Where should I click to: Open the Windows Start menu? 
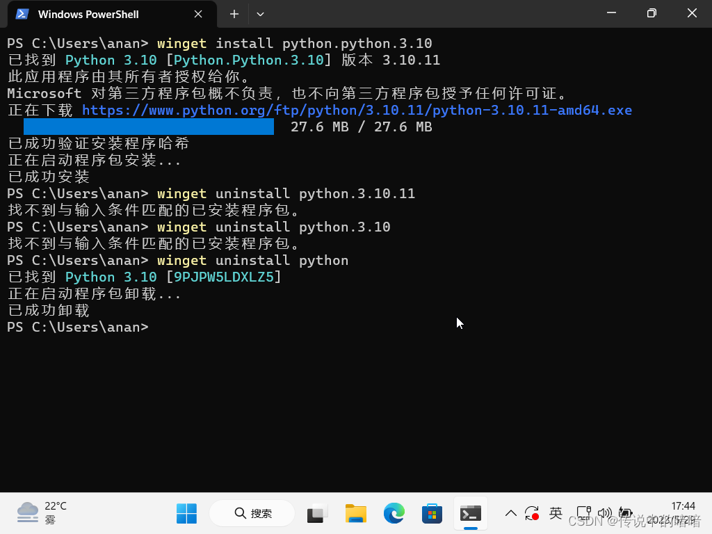point(186,514)
